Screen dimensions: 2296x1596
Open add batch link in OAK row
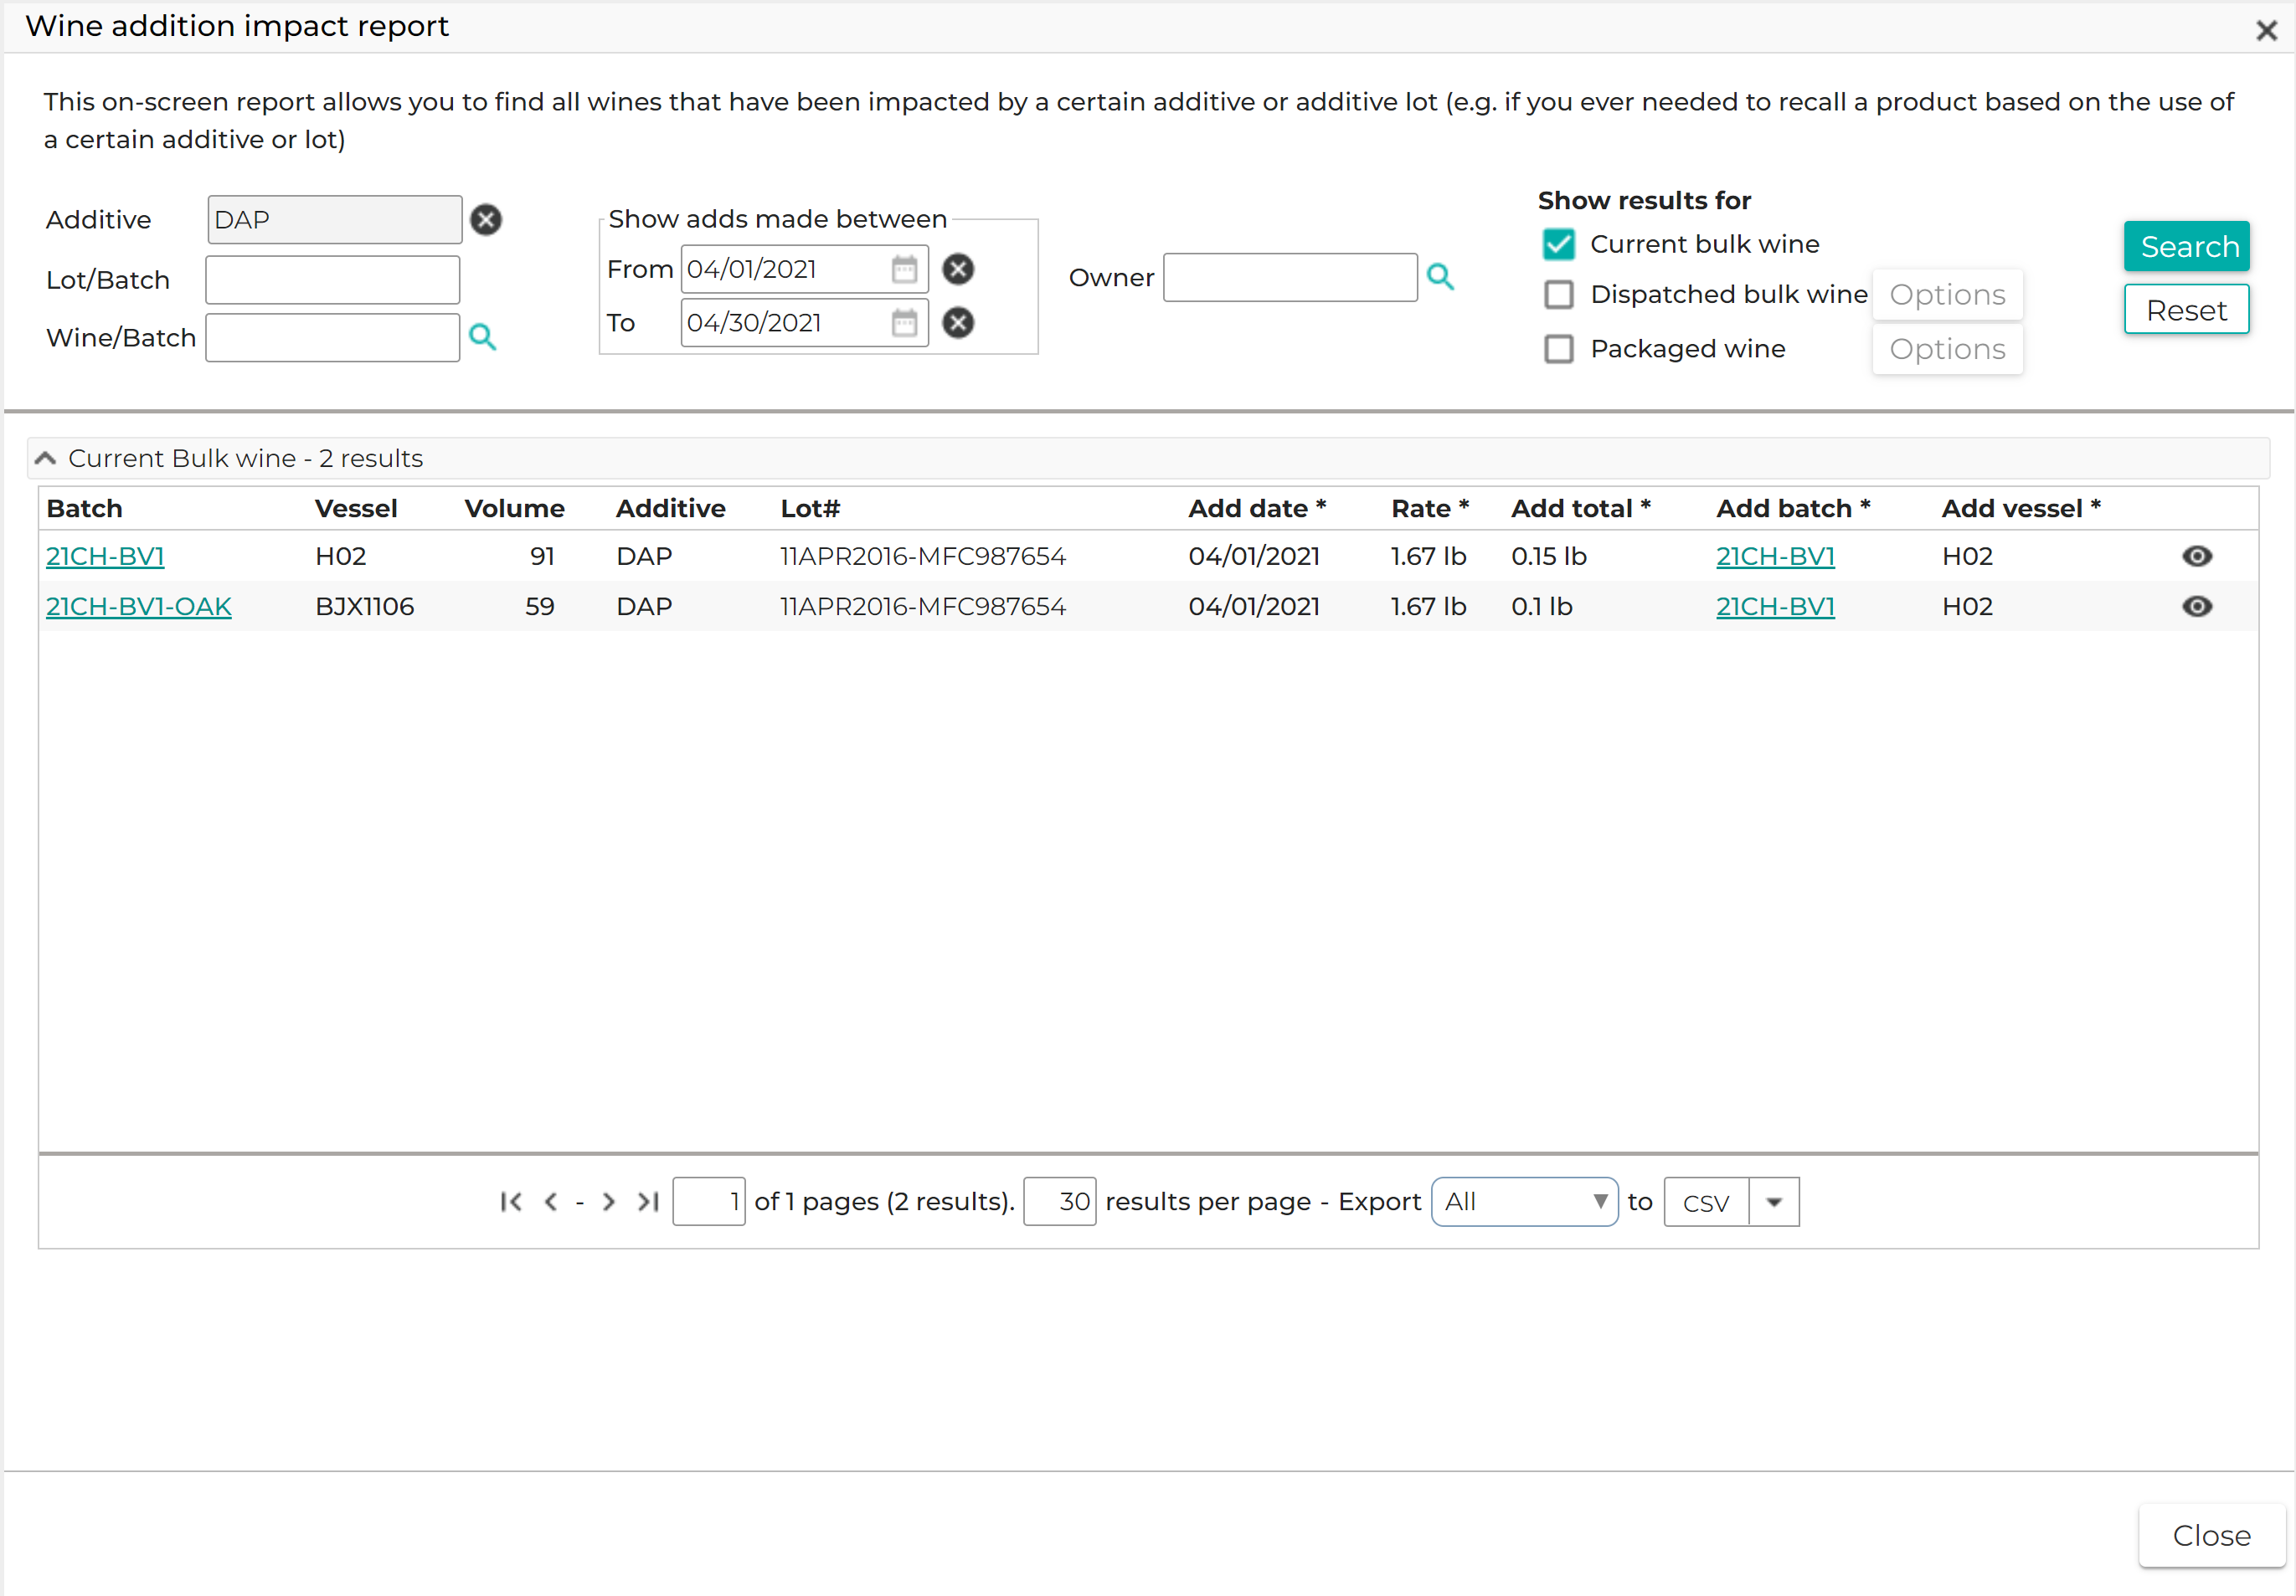point(1775,607)
